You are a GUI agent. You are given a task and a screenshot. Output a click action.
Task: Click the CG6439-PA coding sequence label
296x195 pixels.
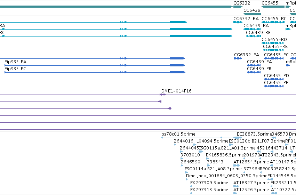tap(259, 62)
